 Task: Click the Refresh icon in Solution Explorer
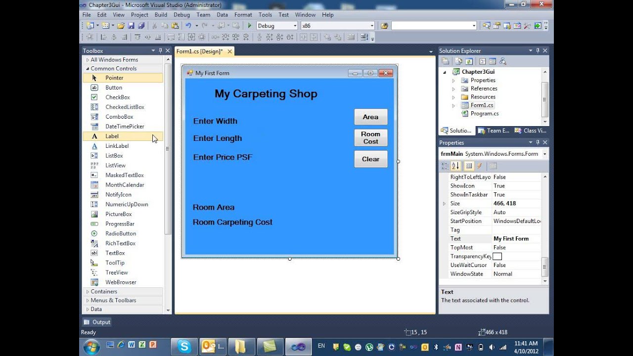(469, 61)
